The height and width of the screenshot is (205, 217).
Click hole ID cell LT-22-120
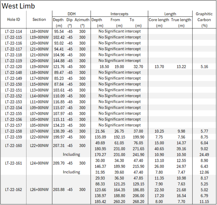tap(13, 67)
